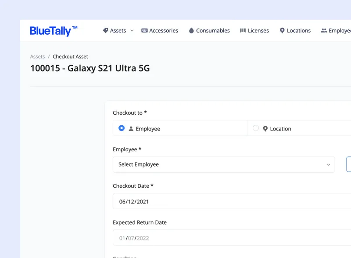Select the Employee radio button

coord(122,128)
